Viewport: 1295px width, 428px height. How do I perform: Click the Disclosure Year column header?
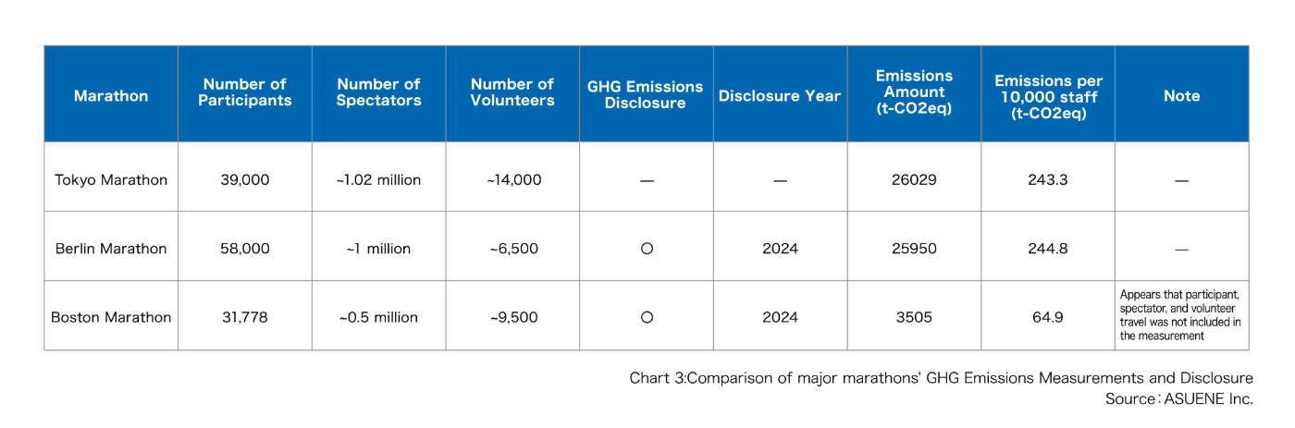[x=780, y=95]
